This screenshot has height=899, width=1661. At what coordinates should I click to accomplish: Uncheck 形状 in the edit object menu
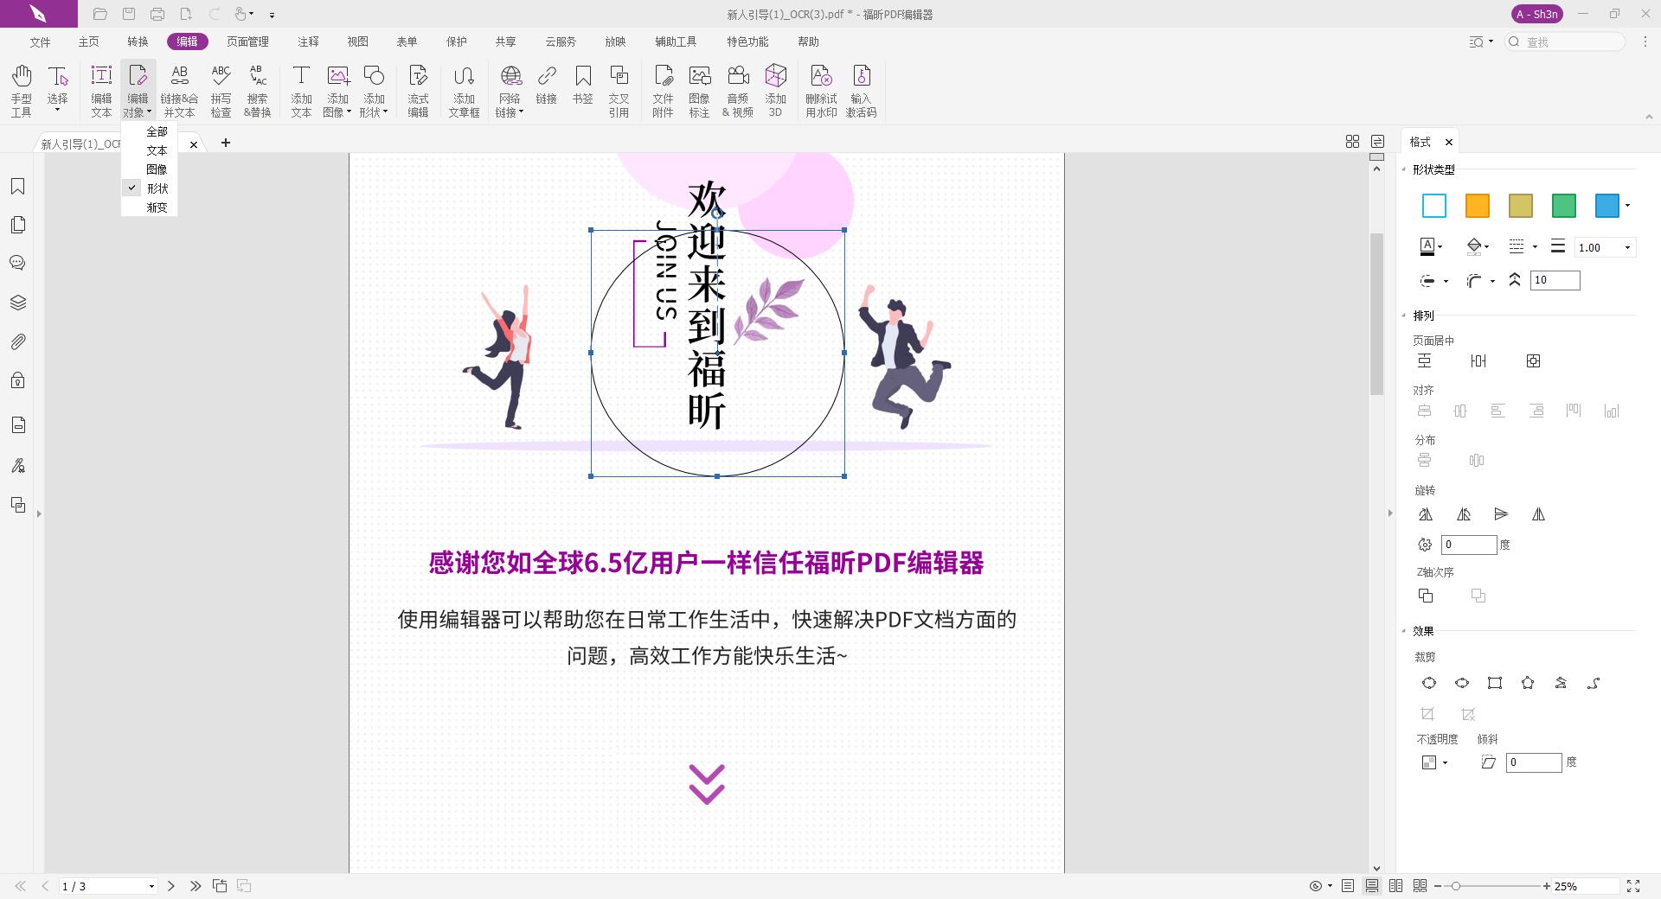tap(157, 188)
